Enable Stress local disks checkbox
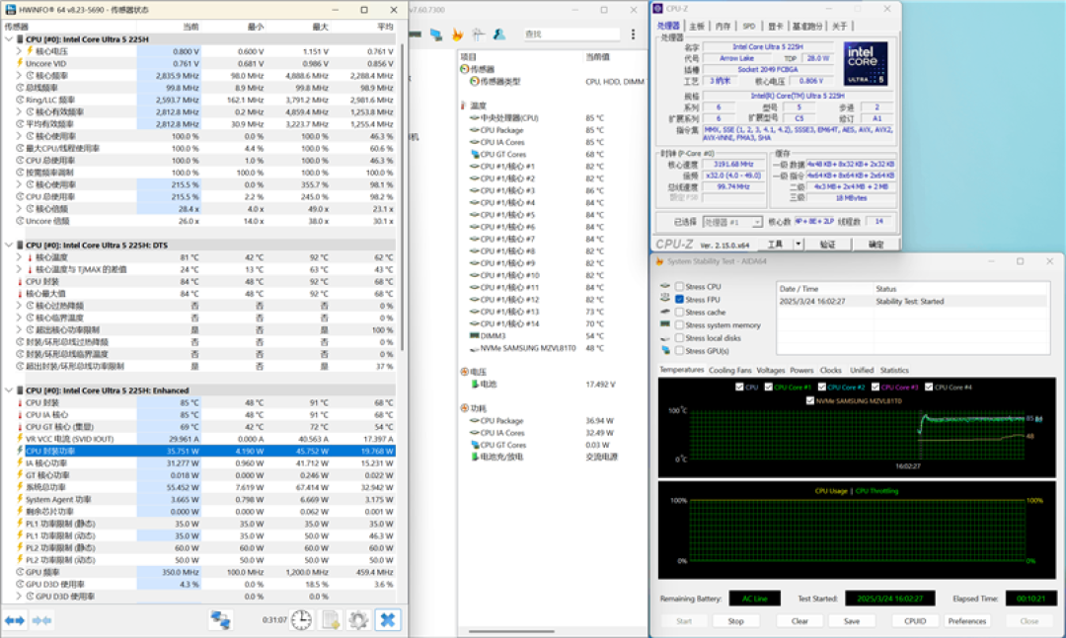The height and width of the screenshot is (638, 1066). (679, 338)
